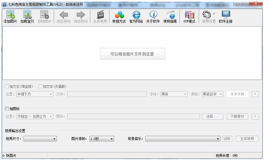This screenshot has height=161, width=264.
Task: Open the 颜色 黑底白字 color selector
Action: click(213, 94)
